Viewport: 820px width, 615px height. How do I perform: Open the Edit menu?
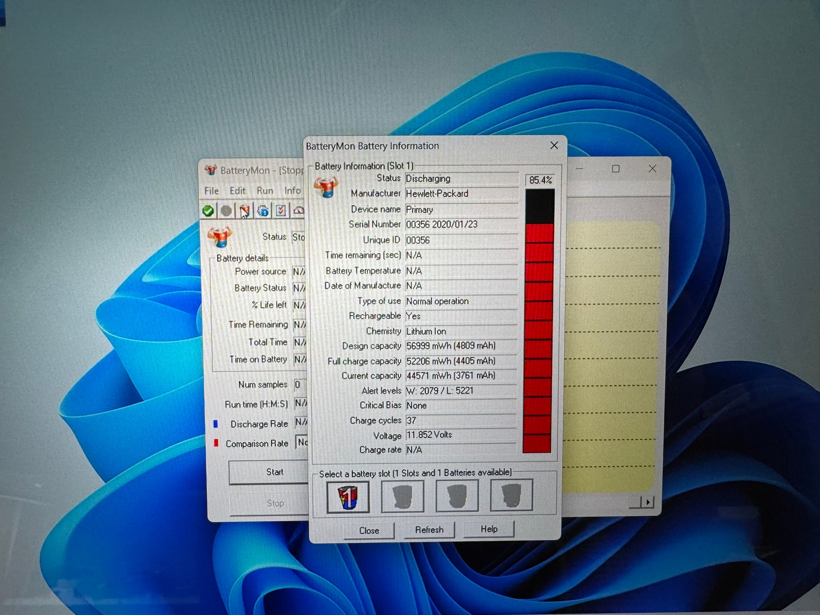(x=237, y=191)
